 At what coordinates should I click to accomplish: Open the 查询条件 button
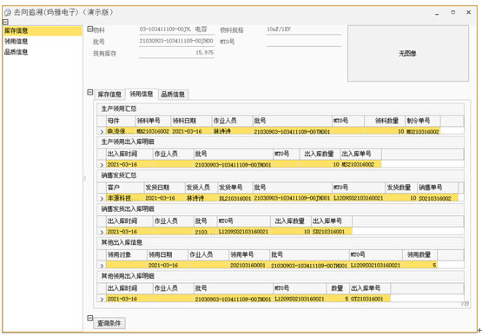coord(109,323)
